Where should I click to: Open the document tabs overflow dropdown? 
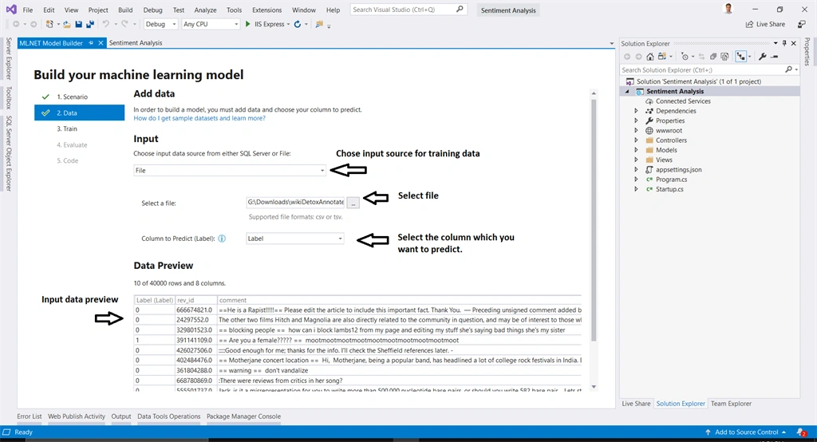point(612,43)
